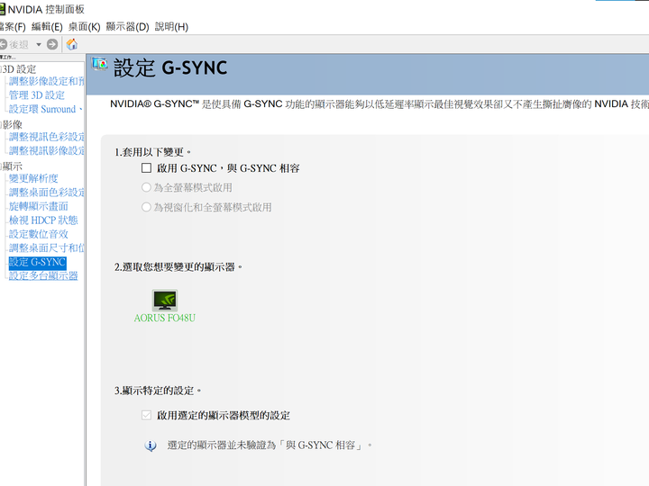Open 檢視 HDCP 狀態 link
Viewport: 649px width, 486px height.
click(43, 220)
